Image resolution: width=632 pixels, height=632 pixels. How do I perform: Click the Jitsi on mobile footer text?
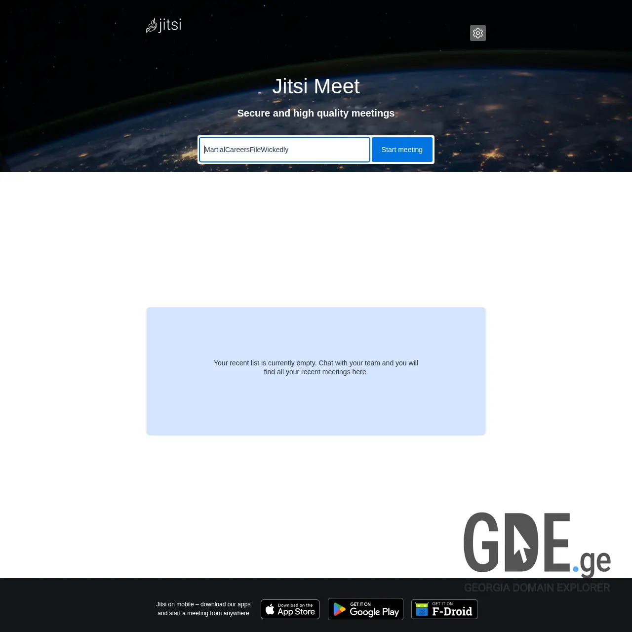coord(203,608)
